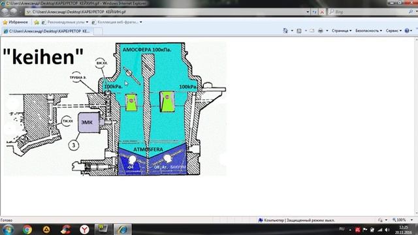Click the Forward navigation button

[x=14, y=12]
